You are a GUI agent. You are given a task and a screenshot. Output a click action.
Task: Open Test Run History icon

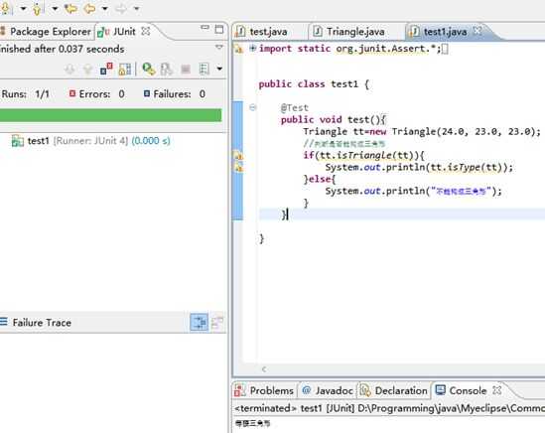click(x=204, y=69)
